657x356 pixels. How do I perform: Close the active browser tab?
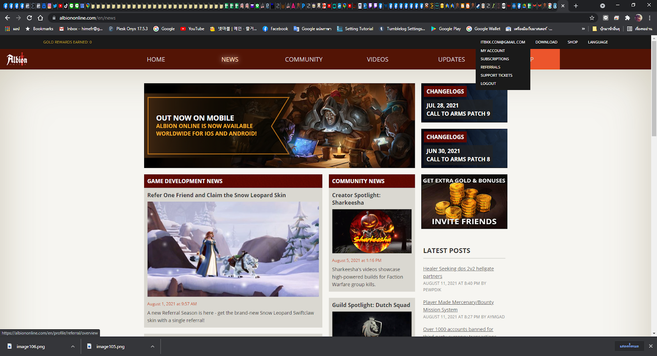point(563,6)
